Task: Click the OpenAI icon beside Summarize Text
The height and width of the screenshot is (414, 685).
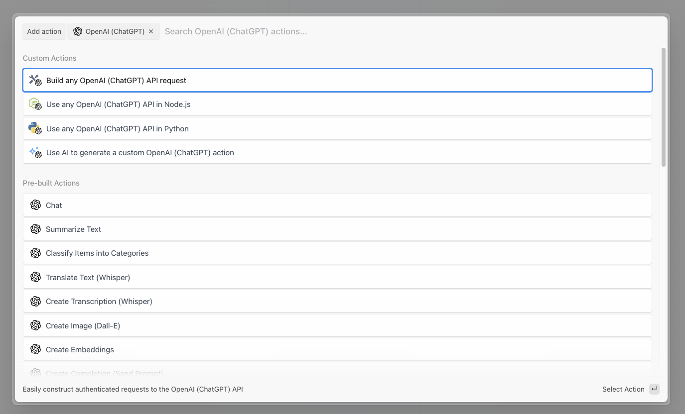Action: (35, 229)
